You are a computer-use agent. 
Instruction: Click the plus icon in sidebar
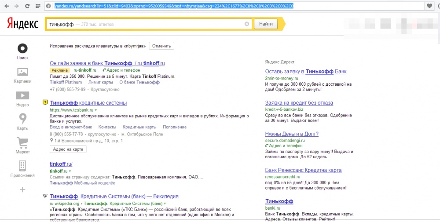[x=22, y=190]
